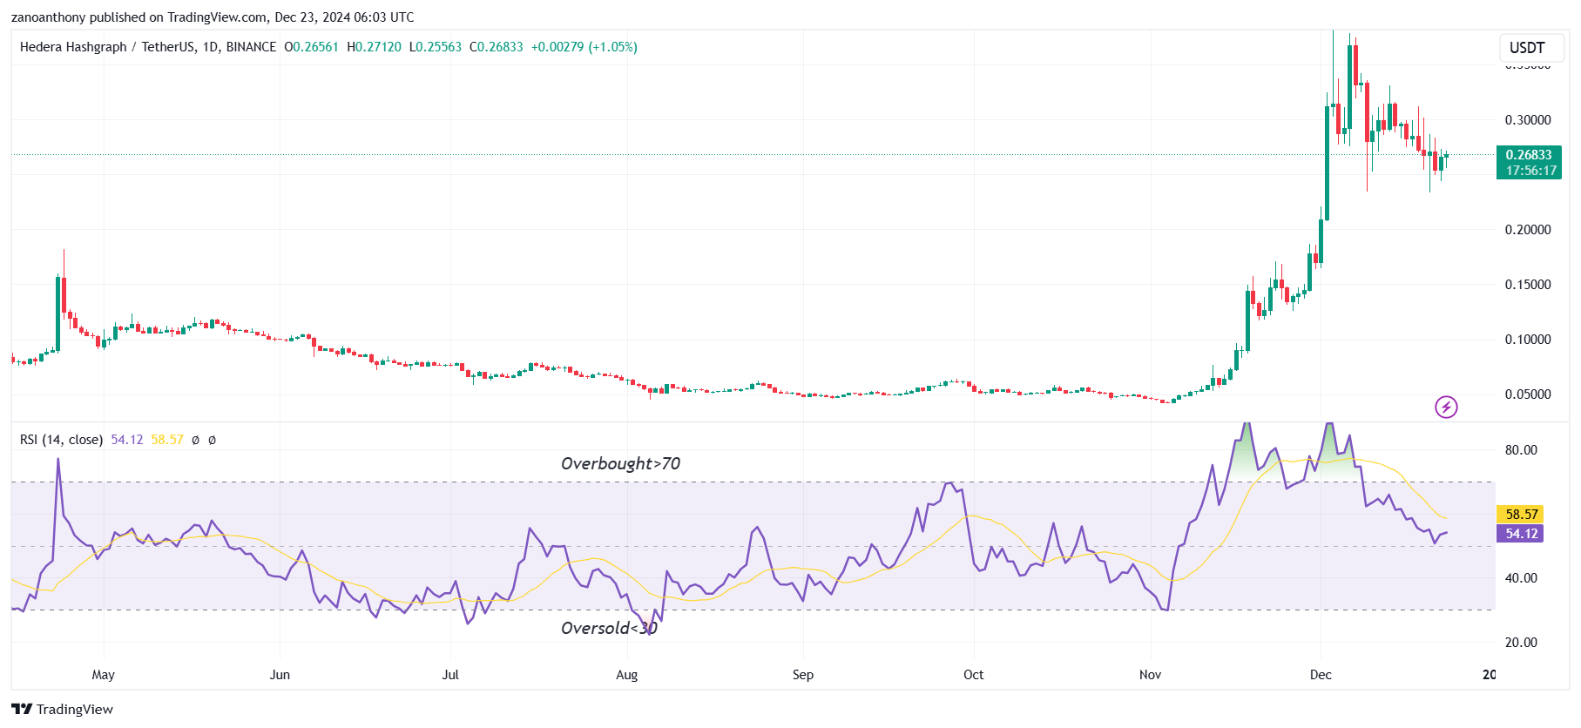1581x728 pixels.
Task: Click the Nov label on time axis
Action: 1150,675
